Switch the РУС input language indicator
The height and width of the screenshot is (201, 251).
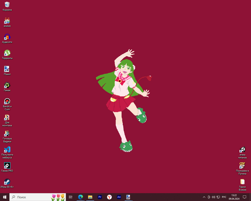tap(224, 197)
